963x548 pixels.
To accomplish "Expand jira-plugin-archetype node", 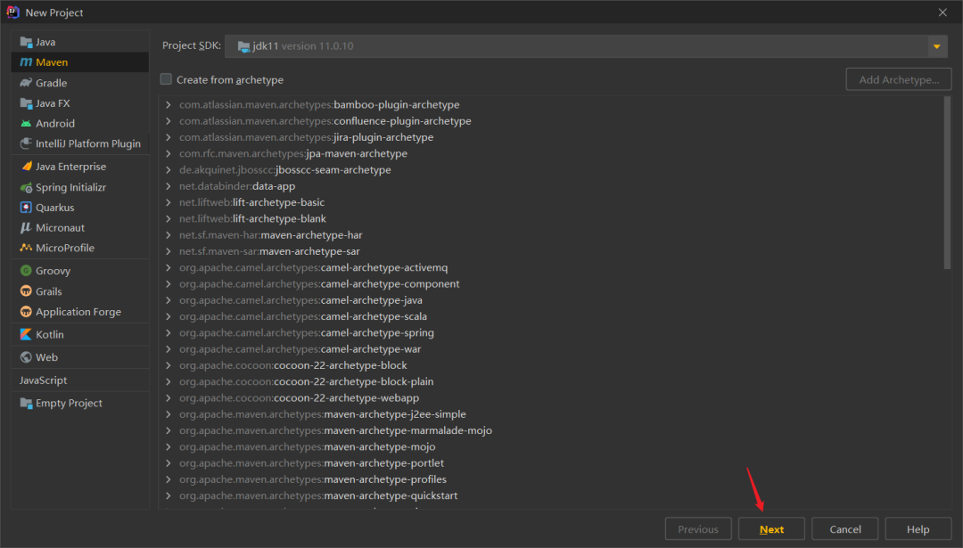I will pos(169,137).
